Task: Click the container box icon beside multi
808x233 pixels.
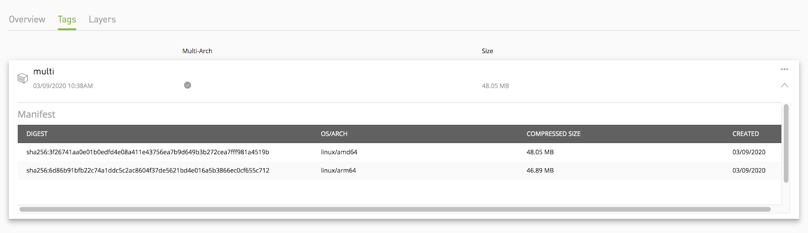Action: click(23, 78)
